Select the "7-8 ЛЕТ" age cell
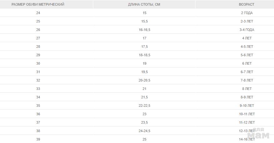 click(x=246, y=80)
